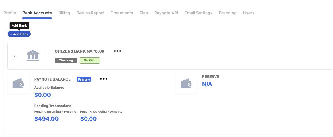Open the Return Report tab
Viewport: 333px width, 137px height.
[90, 13]
